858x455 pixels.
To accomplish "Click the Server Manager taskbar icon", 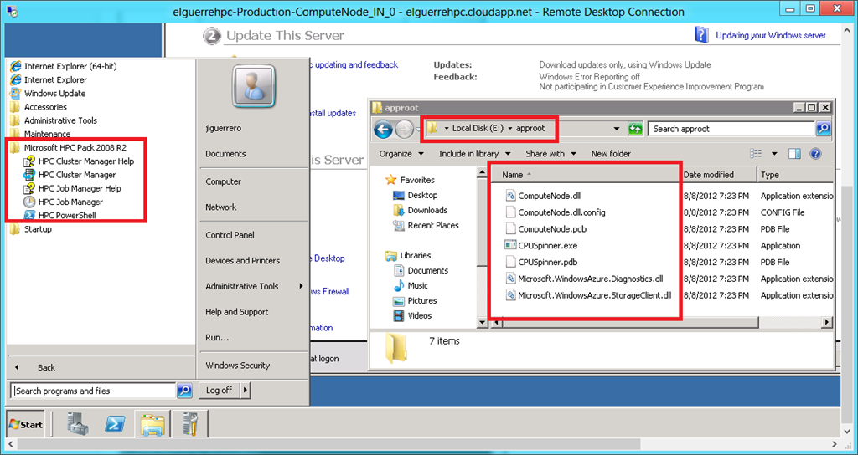I will coord(78,424).
